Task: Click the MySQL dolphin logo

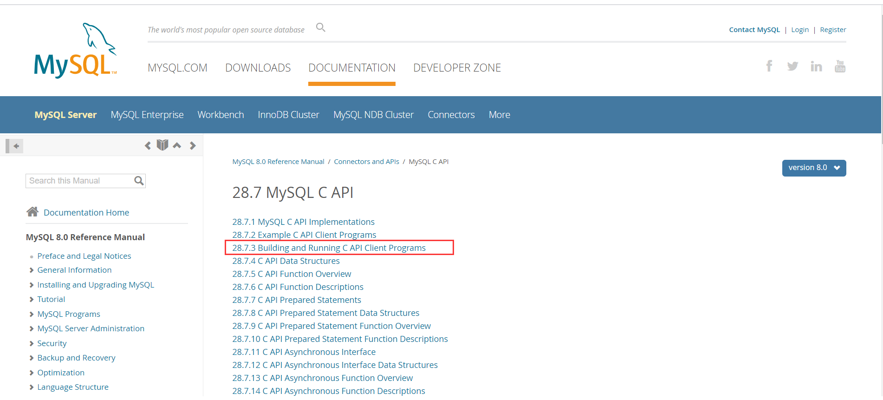Action: point(75,51)
